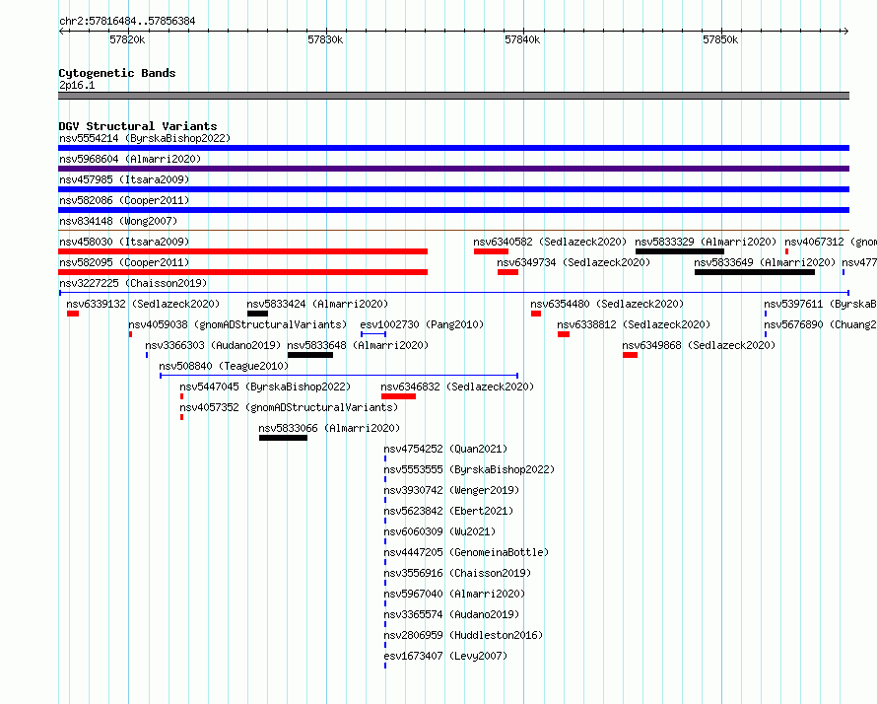This screenshot has height=704, width=877.
Task: Click nsv508840 (Teague2010) label
Action: [224, 366]
